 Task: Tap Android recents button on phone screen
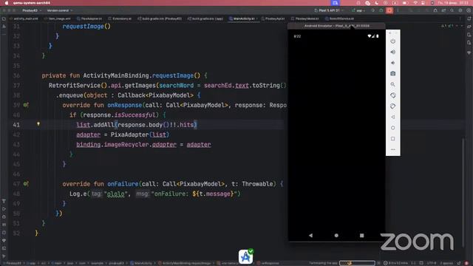361,236
